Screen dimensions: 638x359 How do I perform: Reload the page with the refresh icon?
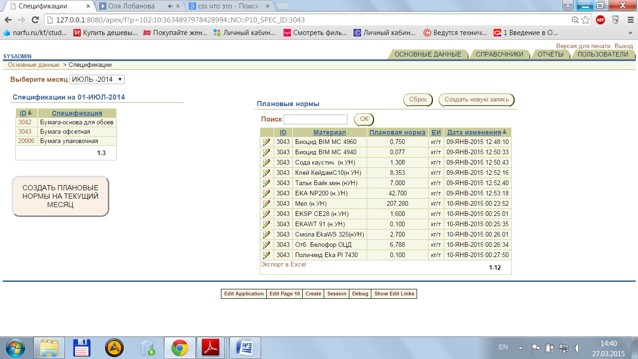[35, 20]
